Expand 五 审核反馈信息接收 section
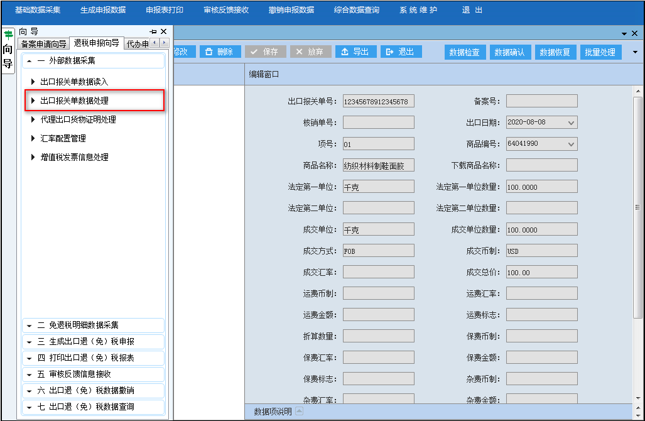Screen dimensions: 645x421 click(x=93, y=375)
